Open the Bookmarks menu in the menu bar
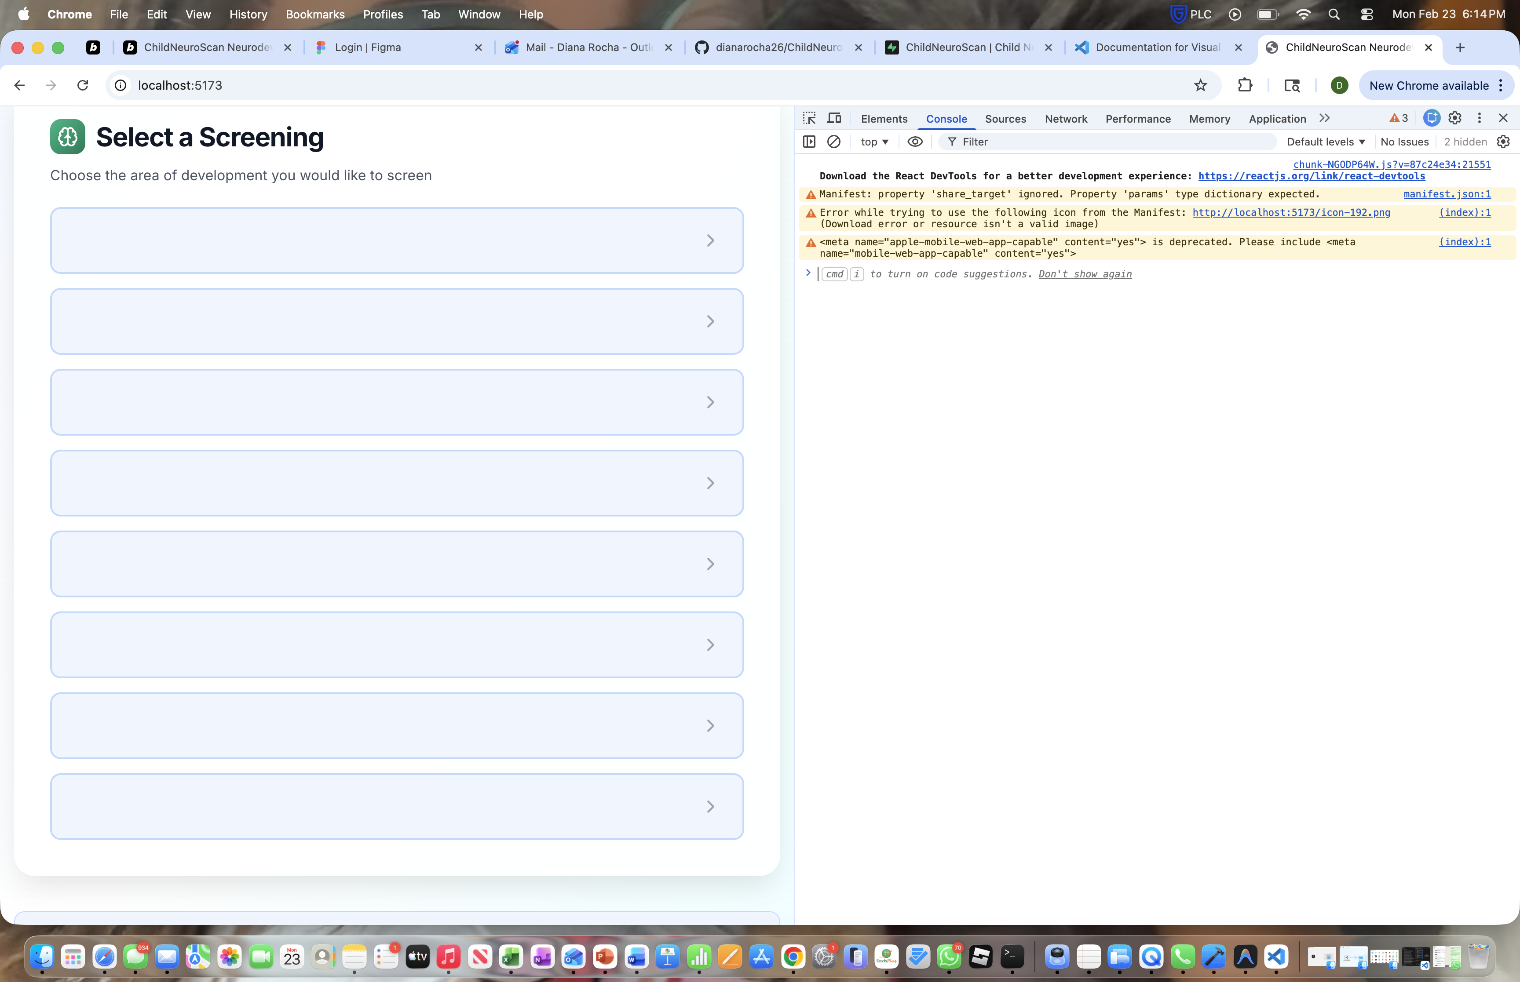Image resolution: width=1520 pixels, height=982 pixels. (315, 14)
